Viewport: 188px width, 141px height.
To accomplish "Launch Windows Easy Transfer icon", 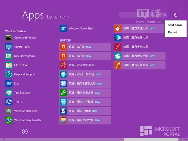I will pos(9,120).
